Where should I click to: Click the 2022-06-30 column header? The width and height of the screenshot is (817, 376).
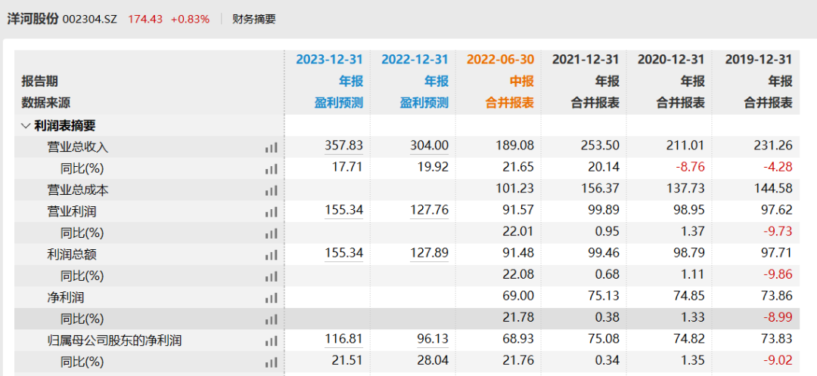click(500, 60)
